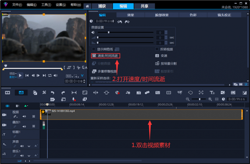Toggle repeat playback in preview
Screen dimensions: 250x164
tap(50, 76)
